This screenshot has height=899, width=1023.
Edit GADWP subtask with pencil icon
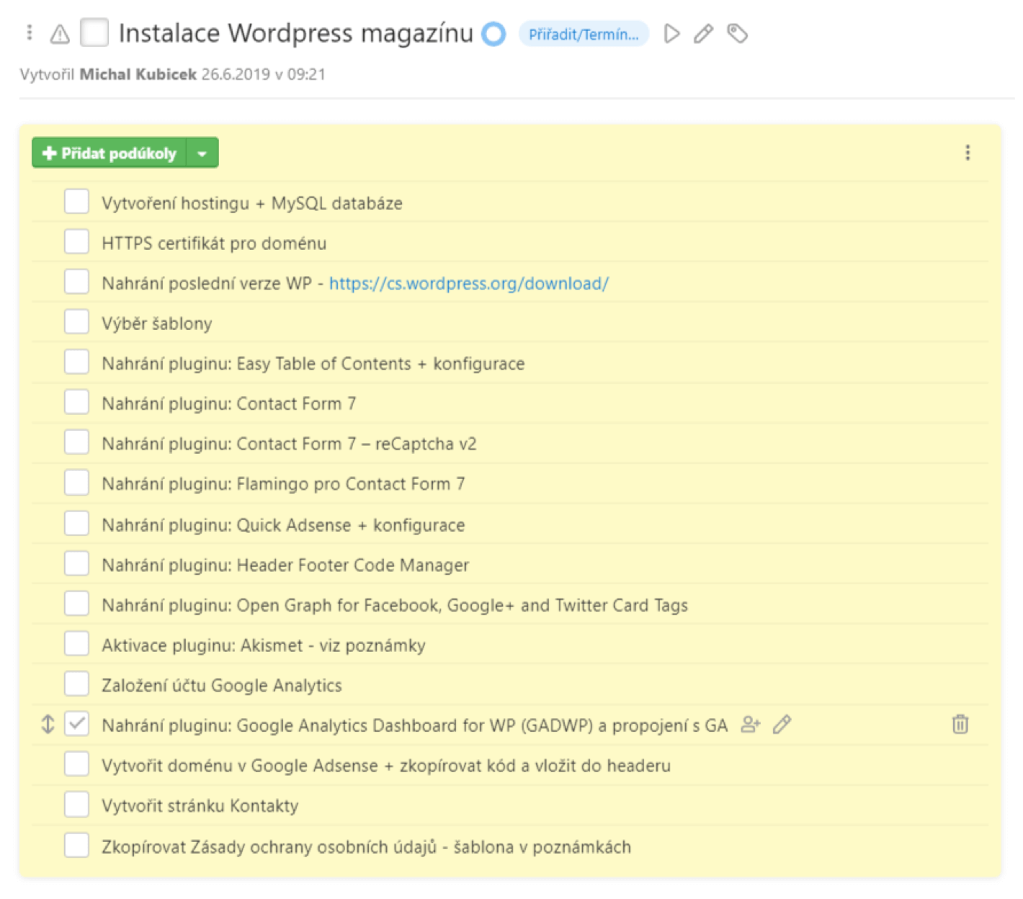[782, 725]
